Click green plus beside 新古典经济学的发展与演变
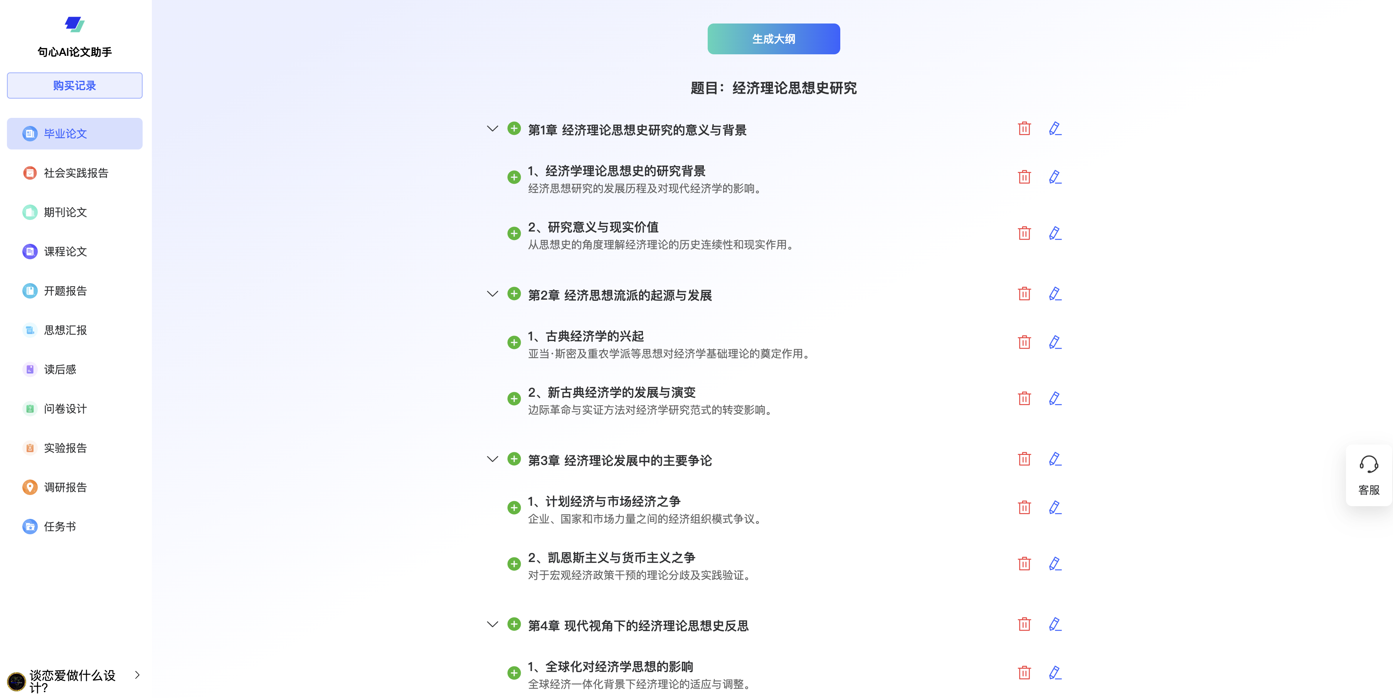 pyautogui.click(x=514, y=399)
